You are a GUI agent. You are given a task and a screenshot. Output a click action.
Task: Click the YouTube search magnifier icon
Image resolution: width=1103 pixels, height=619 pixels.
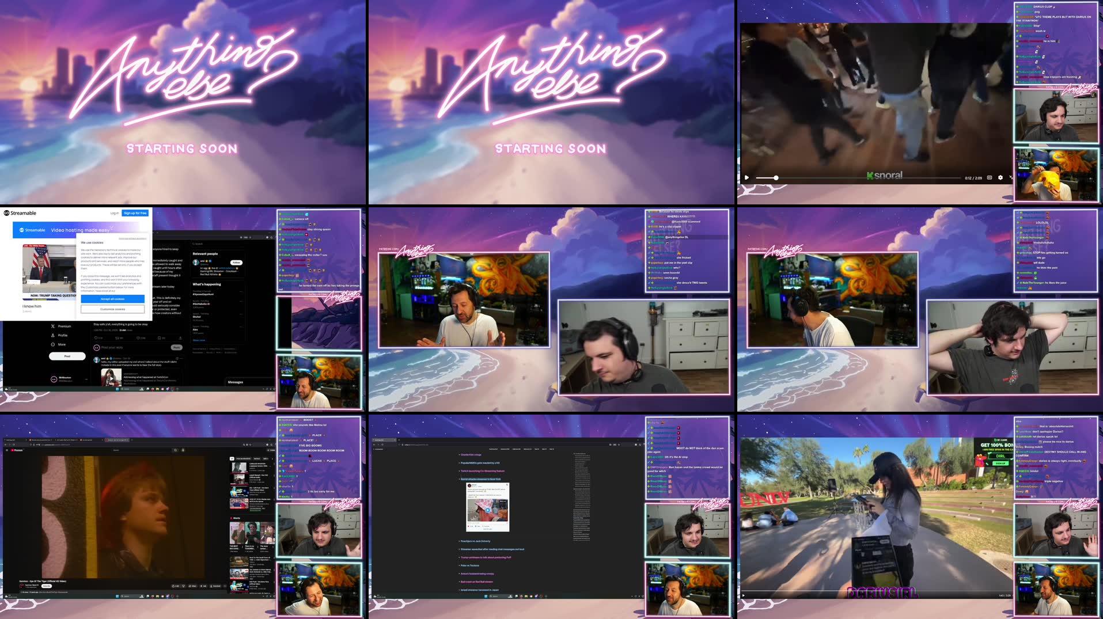176,450
